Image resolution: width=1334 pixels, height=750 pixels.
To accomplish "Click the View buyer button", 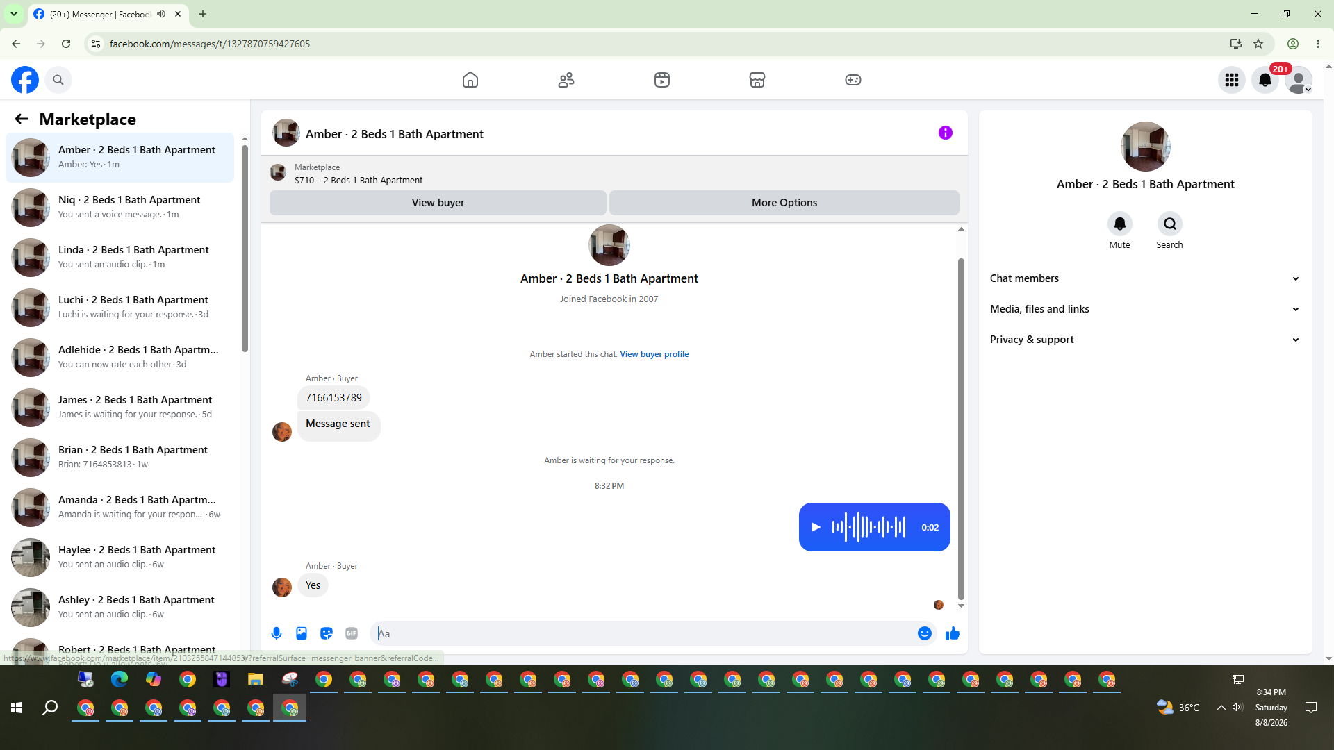I will 438,203.
